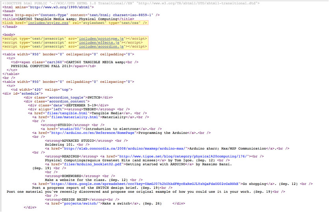The image size is (329, 212).
Task: Open the includes/effects.js link
Action: click(99, 42)
